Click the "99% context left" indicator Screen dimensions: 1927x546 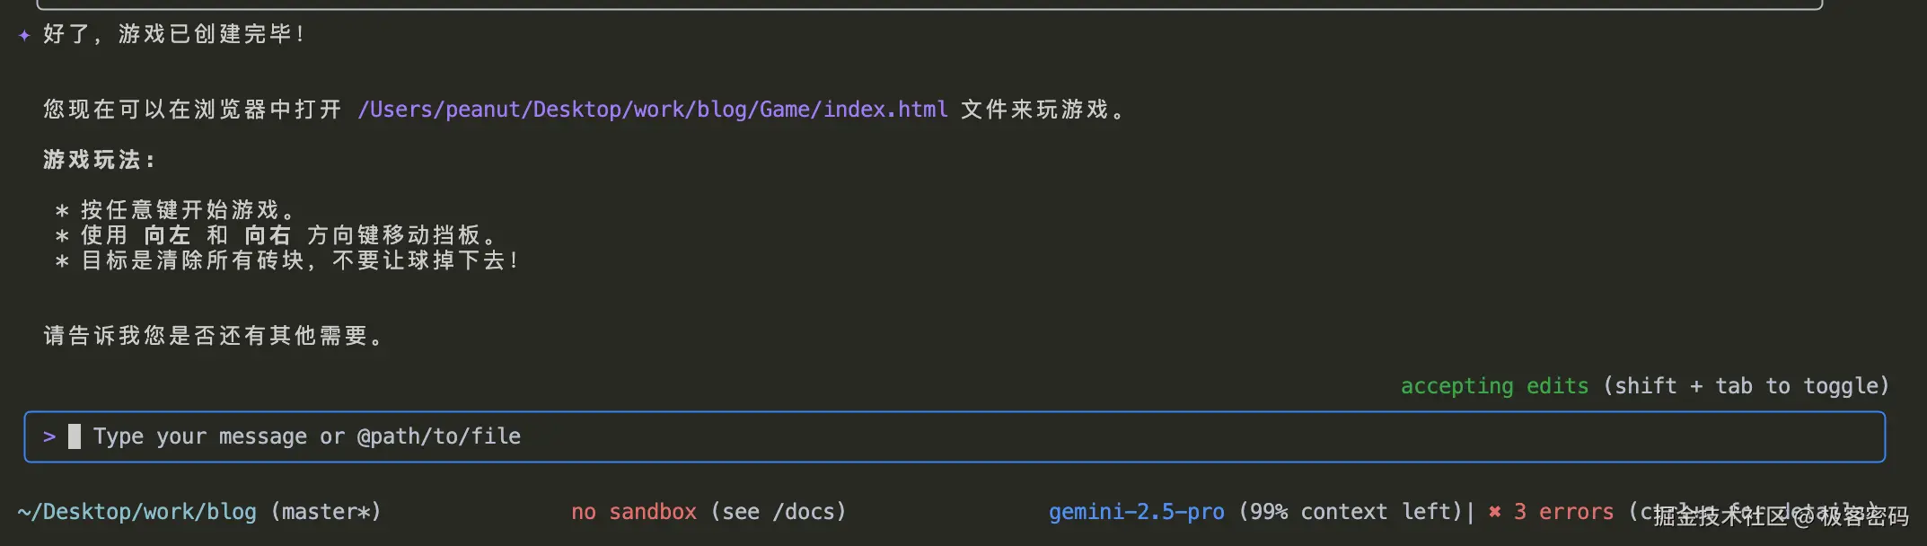(1350, 512)
